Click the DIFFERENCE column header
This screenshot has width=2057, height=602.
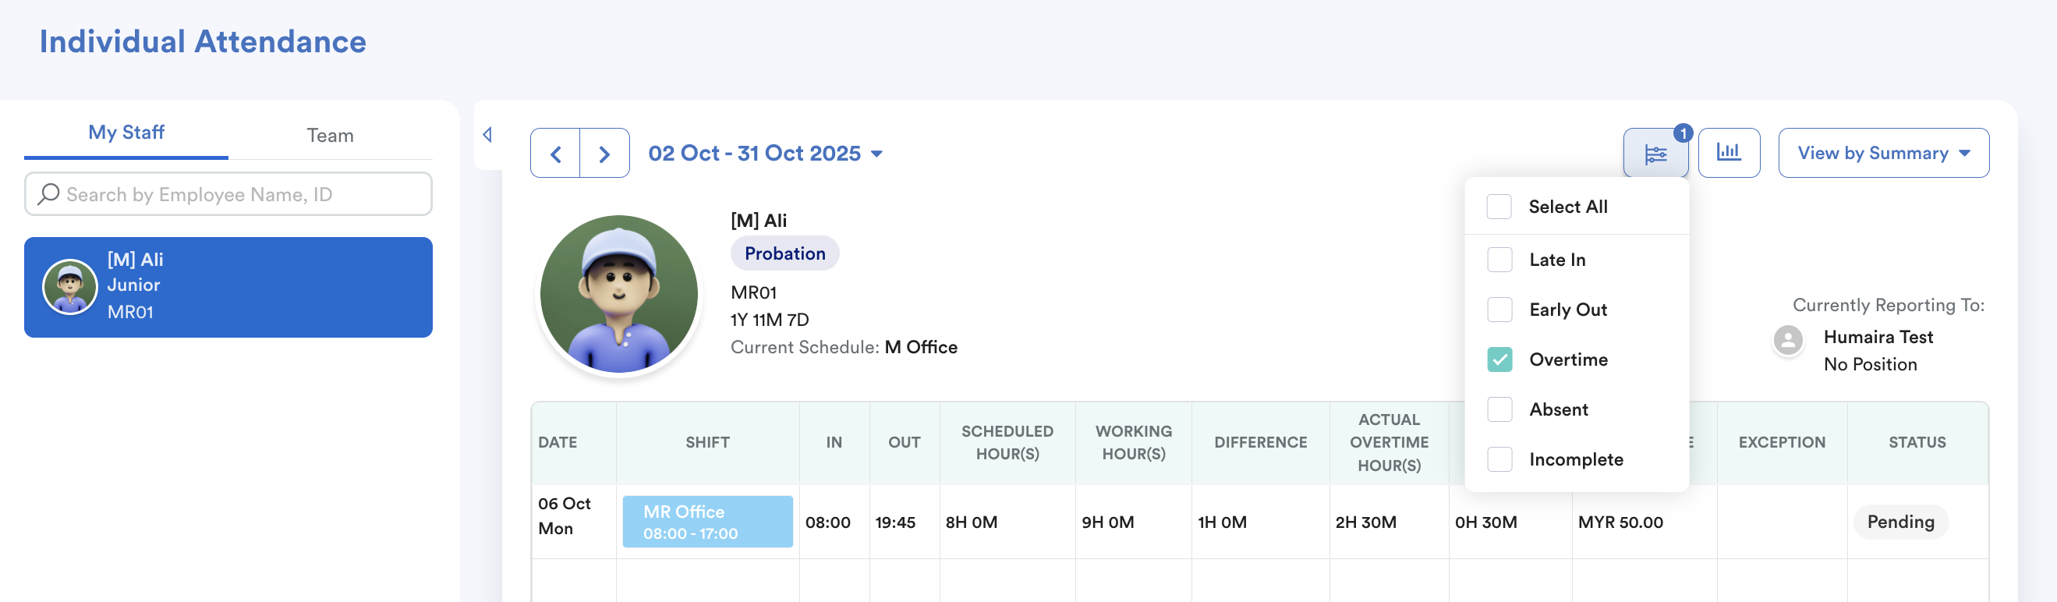pyautogui.click(x=1260, y=442)
